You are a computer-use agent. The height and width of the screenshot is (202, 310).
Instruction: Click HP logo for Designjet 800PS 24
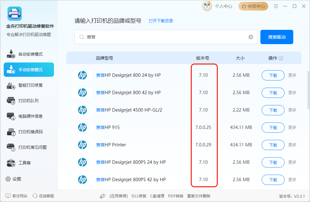tap(82, 162)
